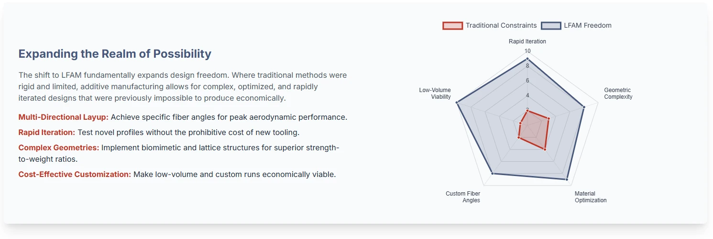Click the Multi-Directional Layup bold text

pyautogui.click(x=64, y=117)
